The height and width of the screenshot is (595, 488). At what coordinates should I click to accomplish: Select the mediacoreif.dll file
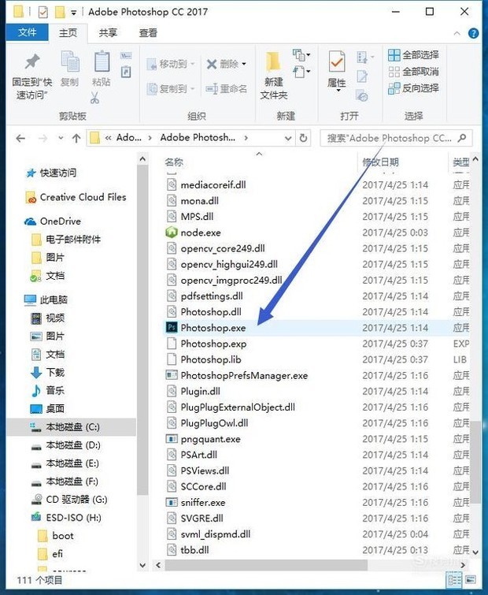[x=213, y=184]
